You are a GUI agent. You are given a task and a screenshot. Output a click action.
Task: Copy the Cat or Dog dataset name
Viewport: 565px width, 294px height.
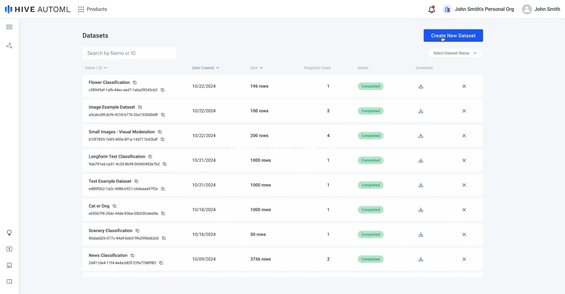114,206
